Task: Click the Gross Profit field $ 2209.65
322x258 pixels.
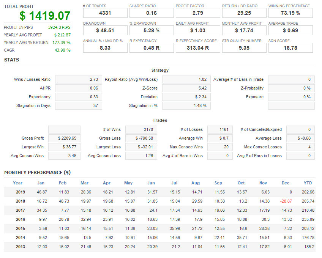Action: pos(64,138)
